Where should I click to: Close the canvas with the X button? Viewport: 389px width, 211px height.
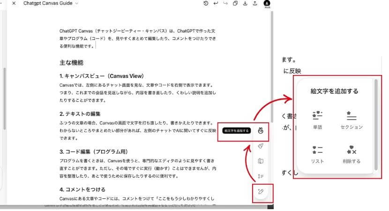point(14,3)
